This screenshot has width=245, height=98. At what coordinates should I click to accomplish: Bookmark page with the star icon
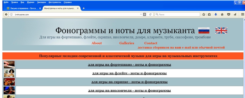tap(204, 15)
